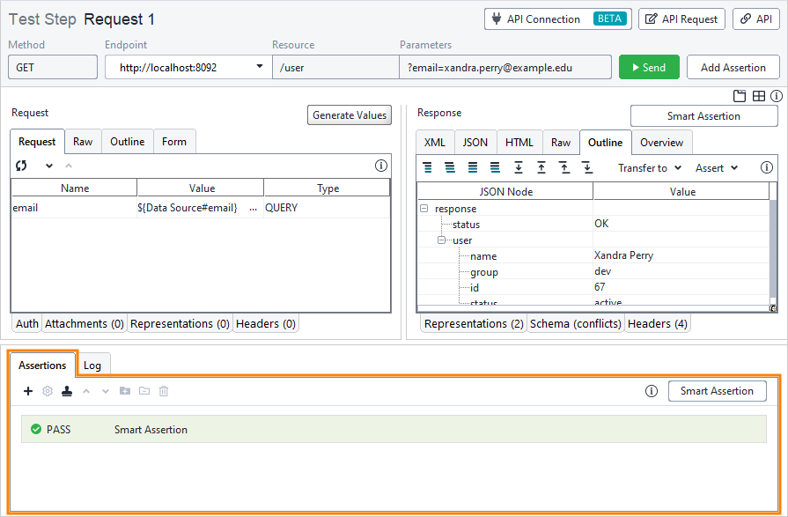Open Headers (4) in the Response panel
The height and width of the screenshot is (517, 788).
point(657,323)
